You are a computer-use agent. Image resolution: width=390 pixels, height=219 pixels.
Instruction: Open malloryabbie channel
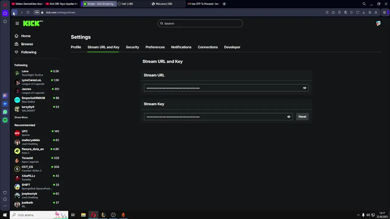37,142
